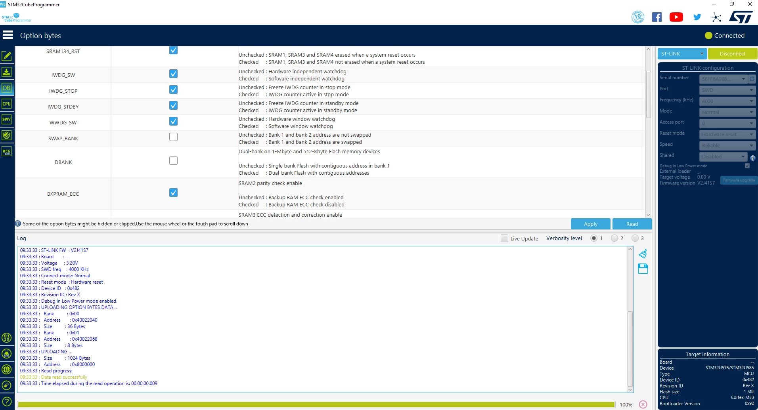Open the beta features sidebar icon
Viewport: 758px width, 410px height.
click(x=7, y=353)
